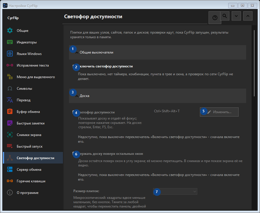Open the Размер плиток dropdown

tap(175, 192)
